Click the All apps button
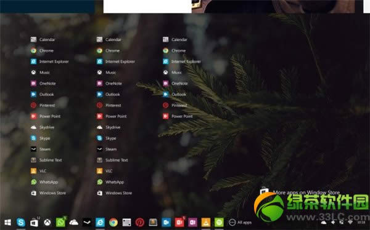This screenshot has width=370, height=230. (x=240, y=223)
